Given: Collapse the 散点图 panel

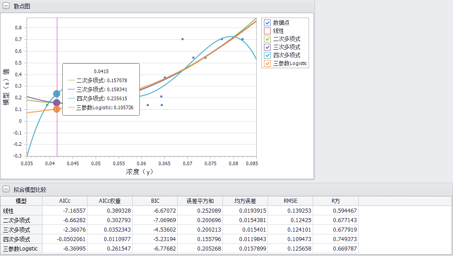Looking at the screenshot, I should tap(6, 6).
